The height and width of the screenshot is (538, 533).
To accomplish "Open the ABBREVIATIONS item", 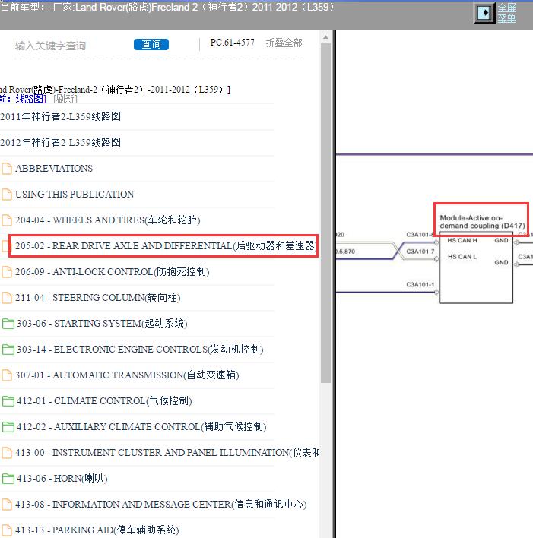I will [54, 169].
